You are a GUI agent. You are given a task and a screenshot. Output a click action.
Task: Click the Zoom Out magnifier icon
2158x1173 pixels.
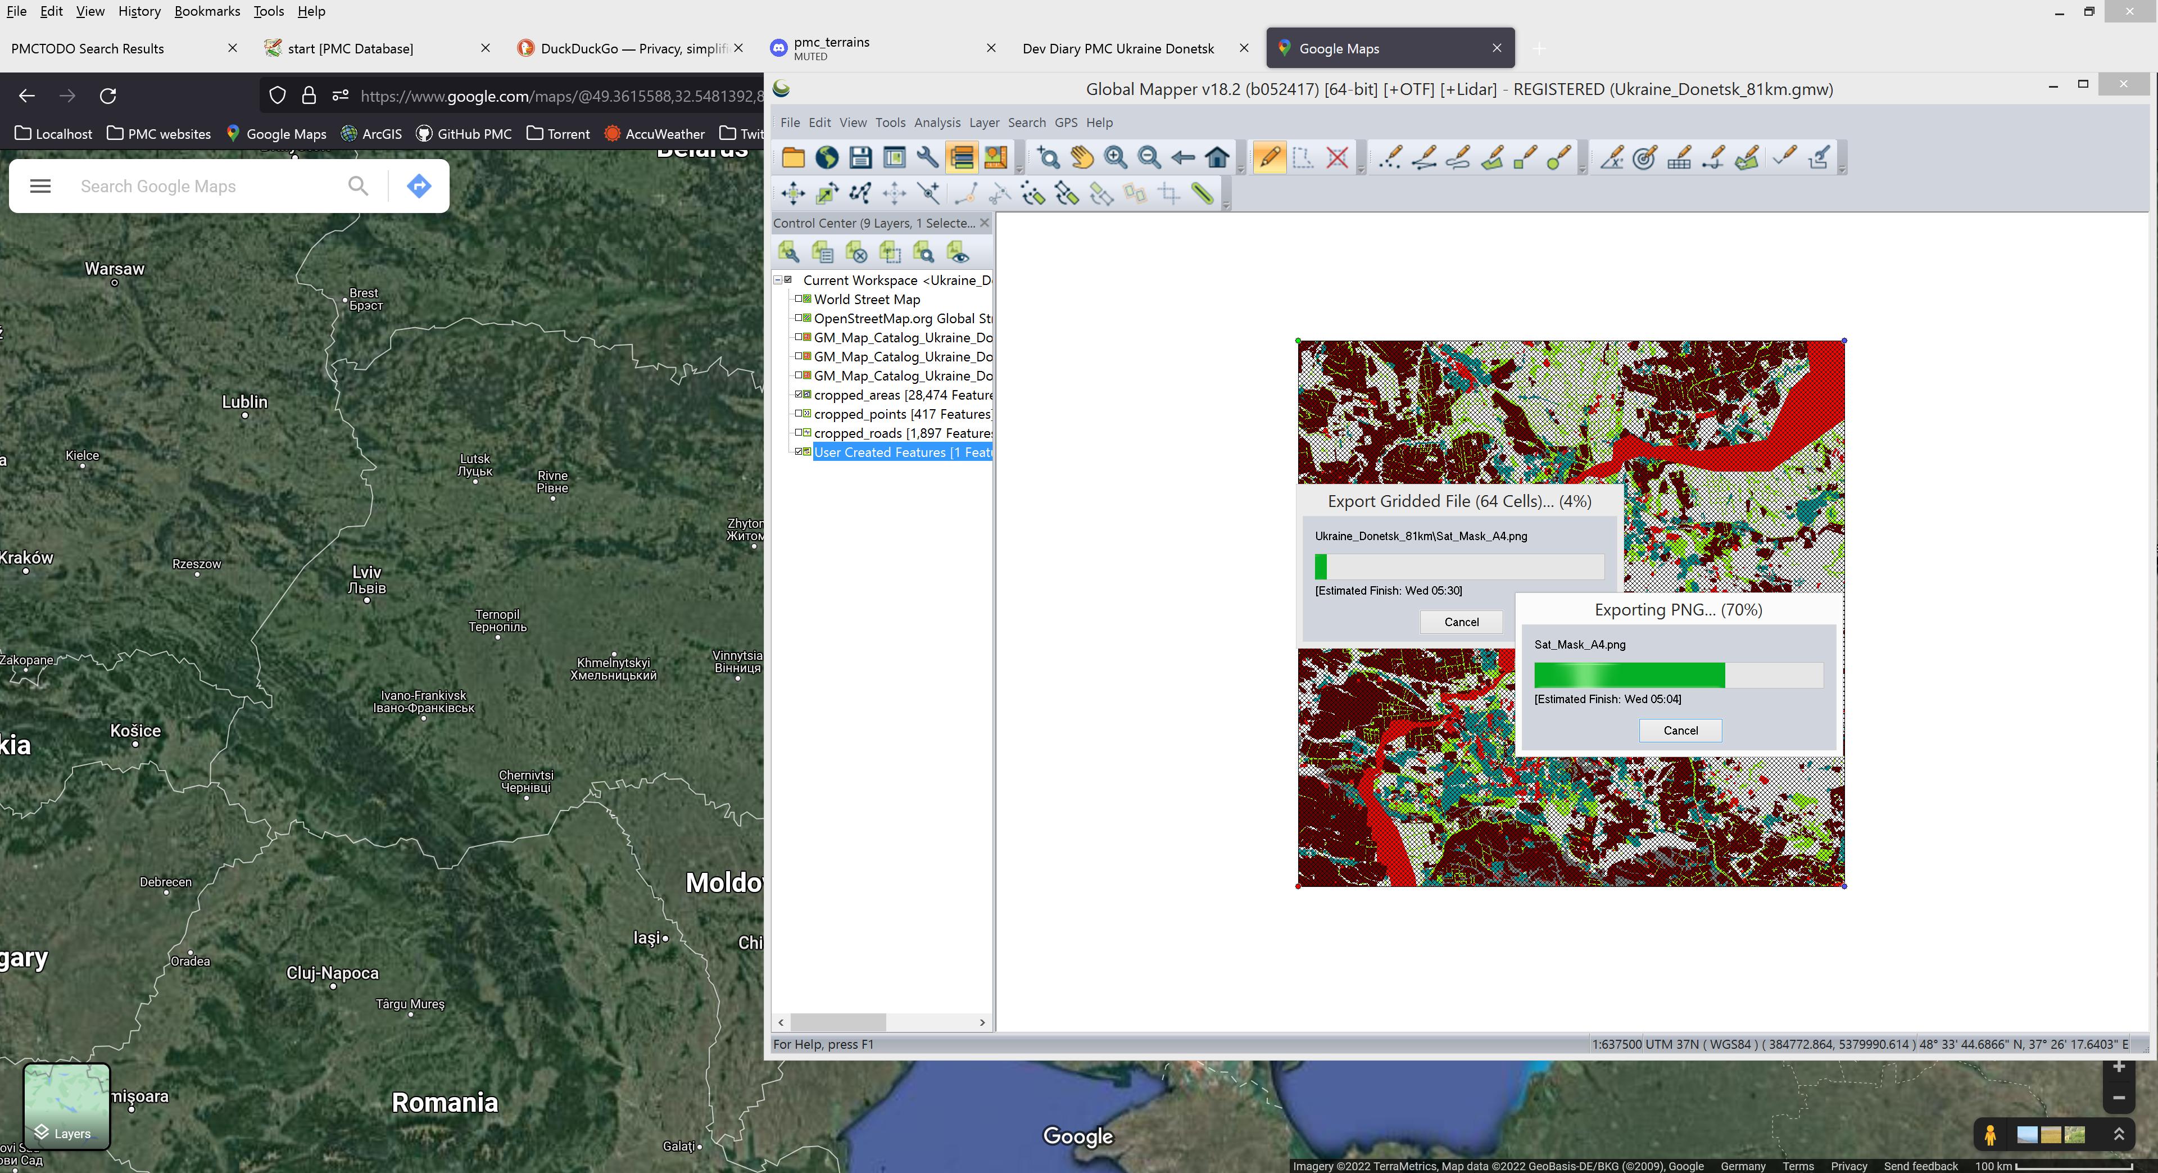coord(1149,157)
